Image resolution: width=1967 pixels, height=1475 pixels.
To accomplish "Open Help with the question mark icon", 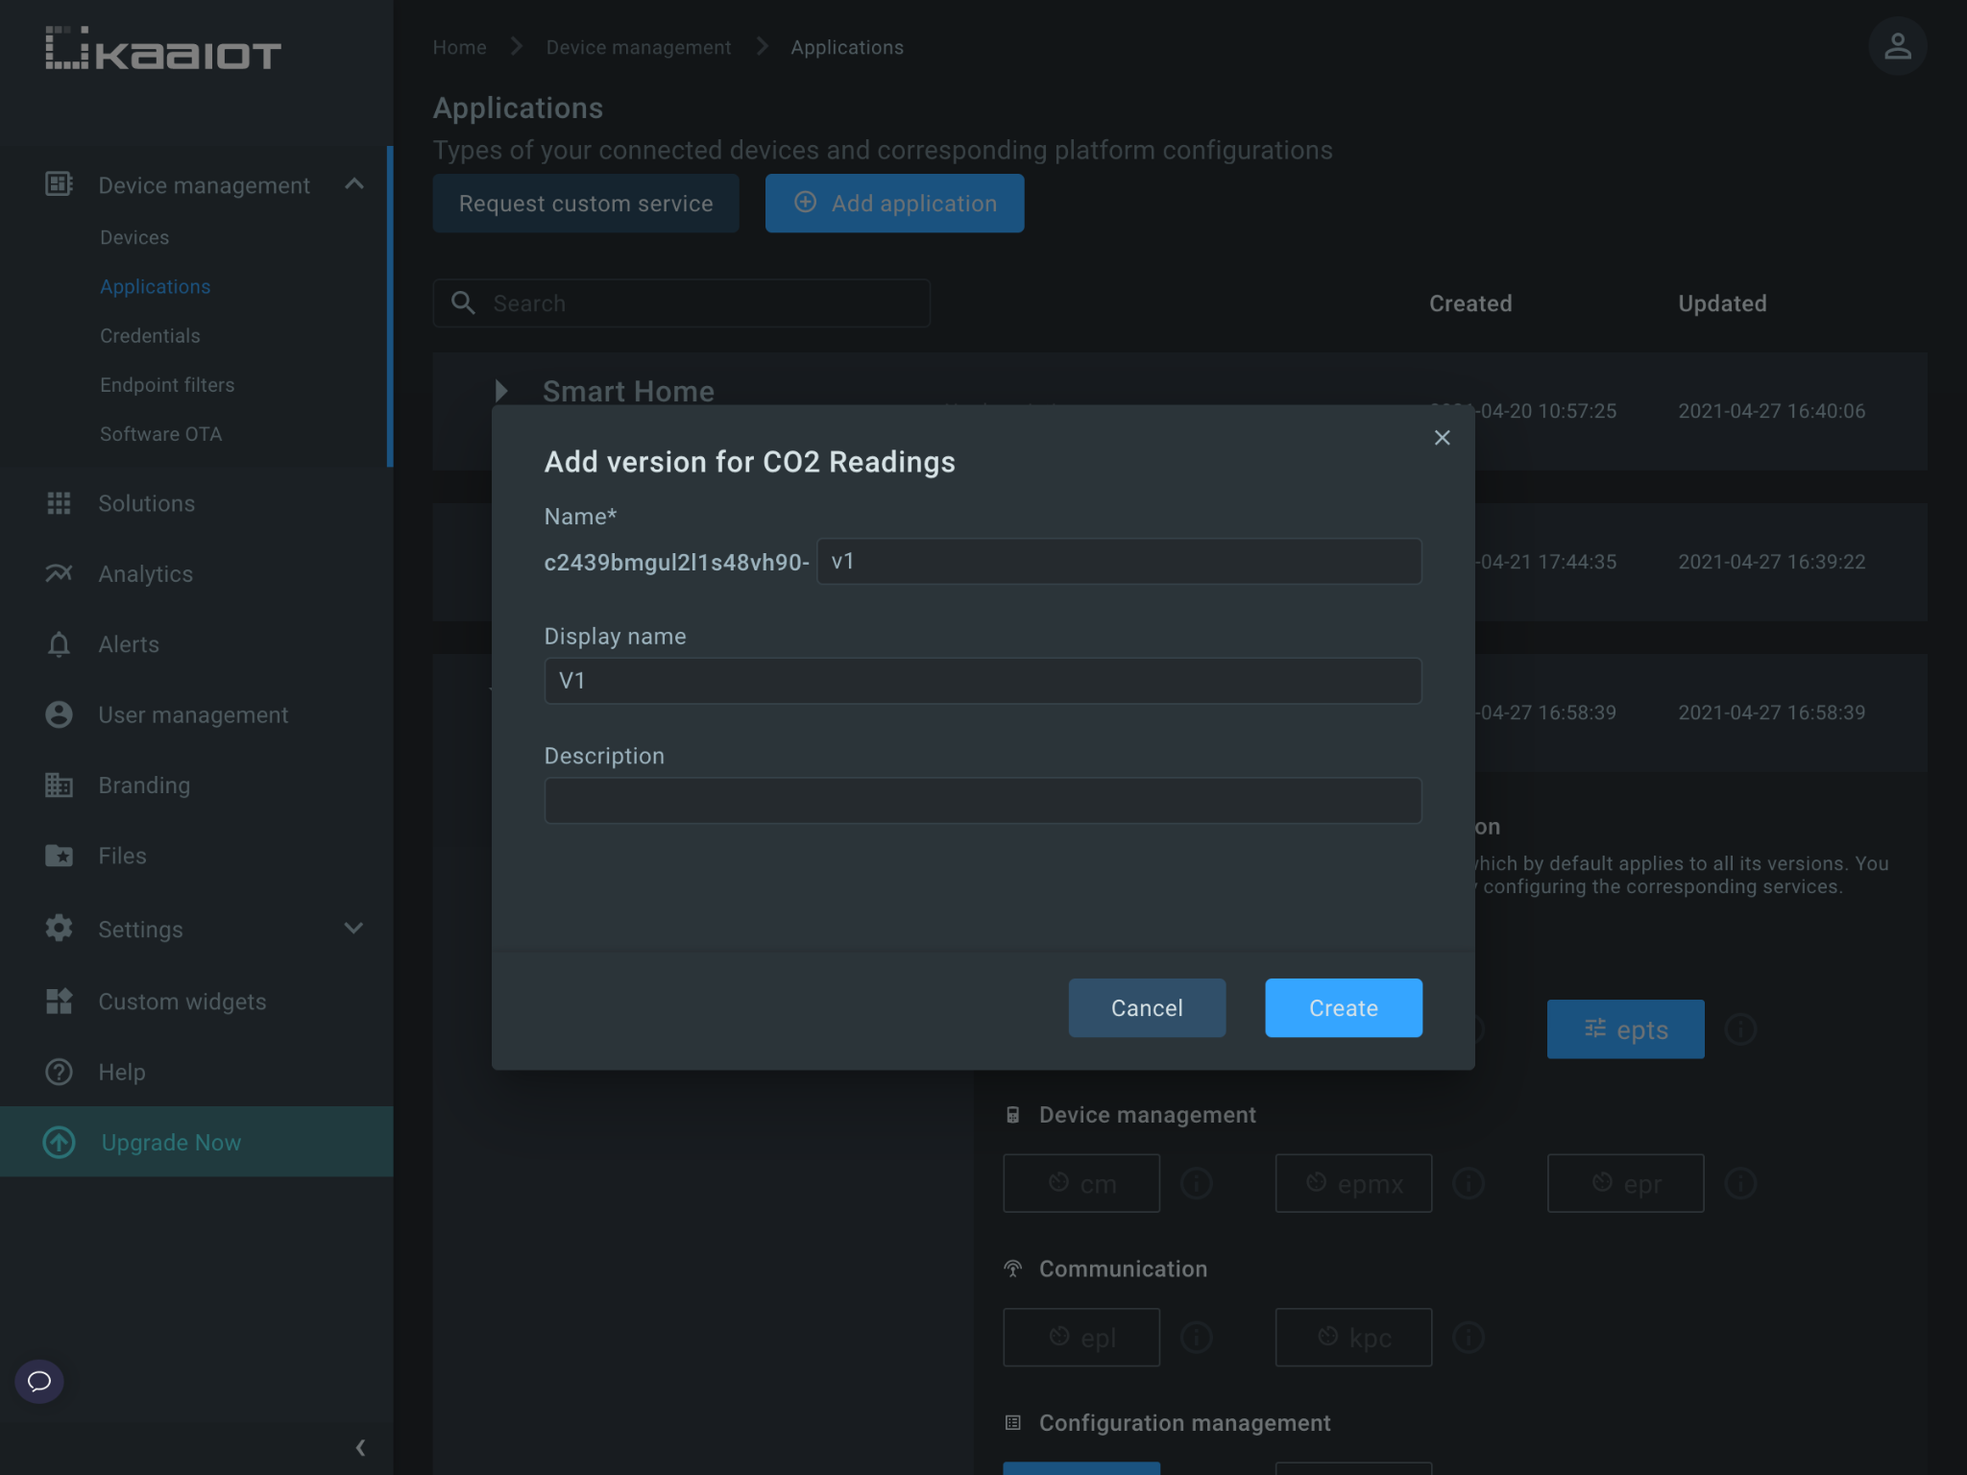I will tap(59, 1072).
